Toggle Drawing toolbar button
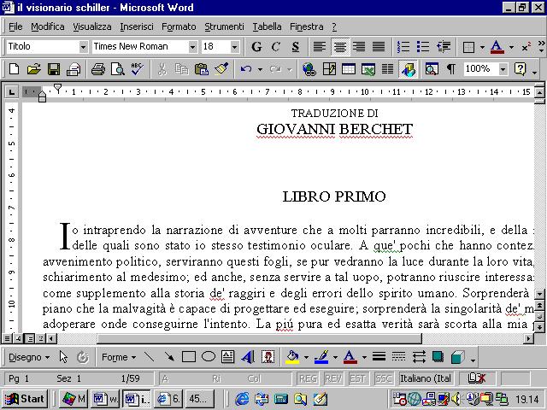 pos(408,69)
